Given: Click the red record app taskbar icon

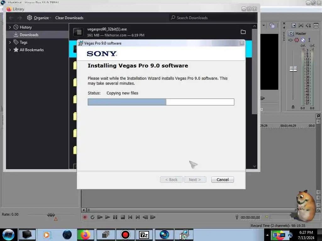Looking at the screenshot, I should (x=125, y=235).
